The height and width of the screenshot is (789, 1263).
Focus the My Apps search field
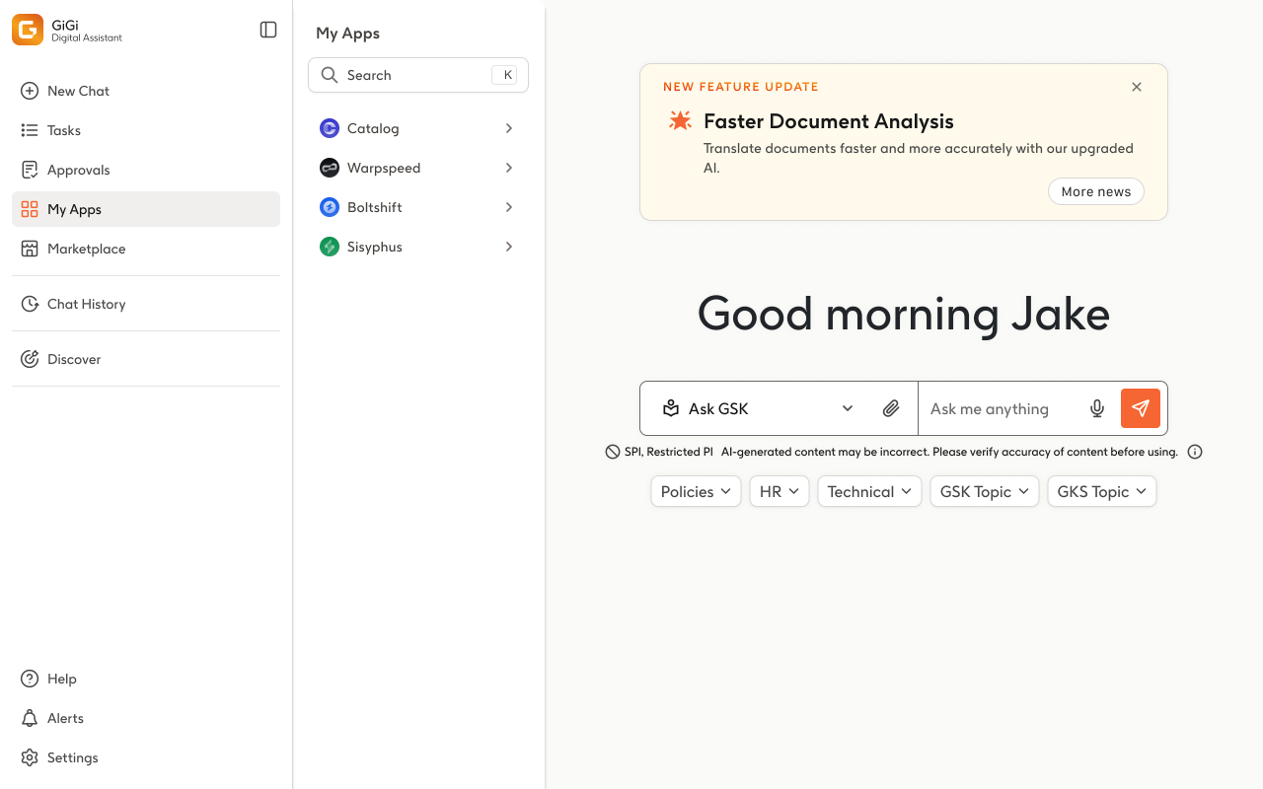(x=418, y=75)
